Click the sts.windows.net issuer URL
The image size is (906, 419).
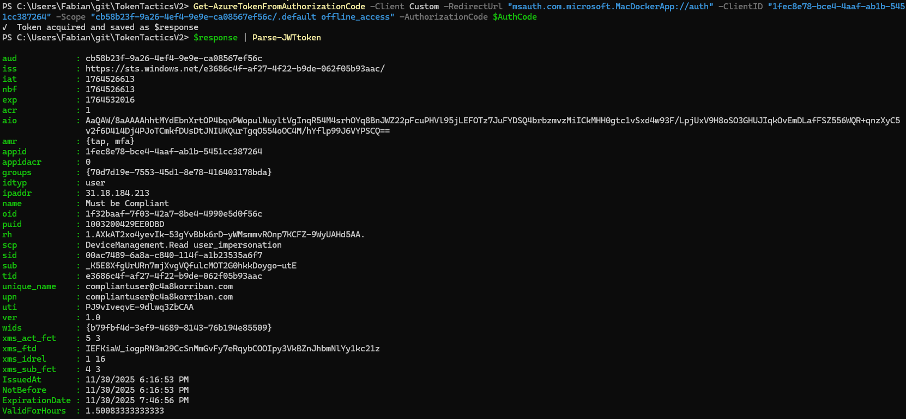click(x=235, y=69)
